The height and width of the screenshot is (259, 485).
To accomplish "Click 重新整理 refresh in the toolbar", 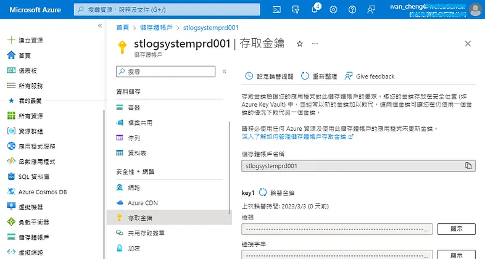I will pyautogui.click(x=319, y=76).
